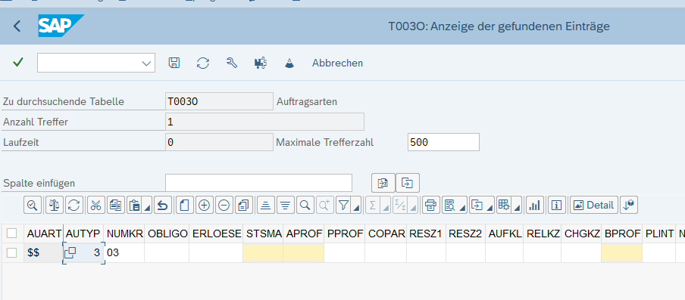Print the list with the printer icon

point(430,205)
